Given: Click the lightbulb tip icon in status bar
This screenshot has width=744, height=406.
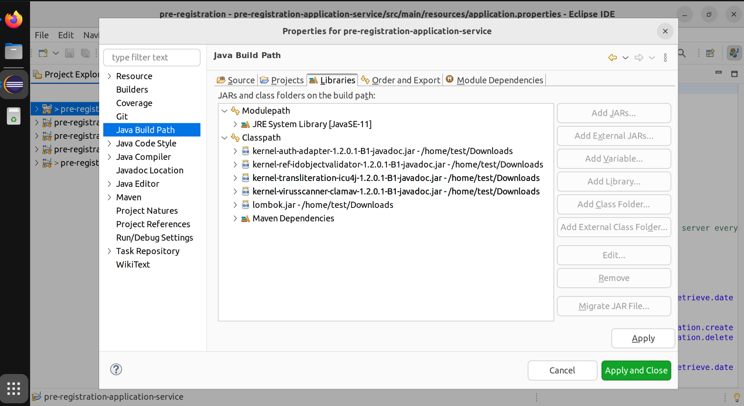Looking at the screenshot, I should (x=737, y=397).
